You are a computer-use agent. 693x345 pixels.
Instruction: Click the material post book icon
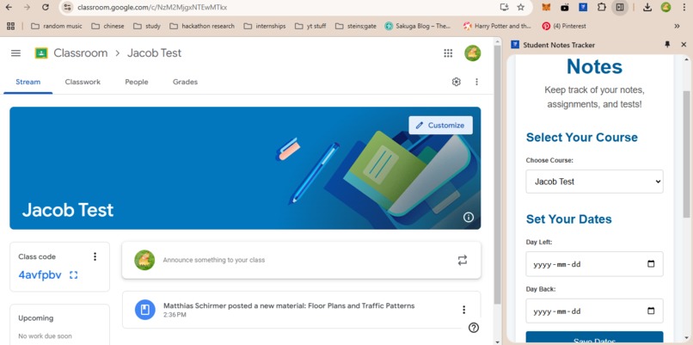145,310
